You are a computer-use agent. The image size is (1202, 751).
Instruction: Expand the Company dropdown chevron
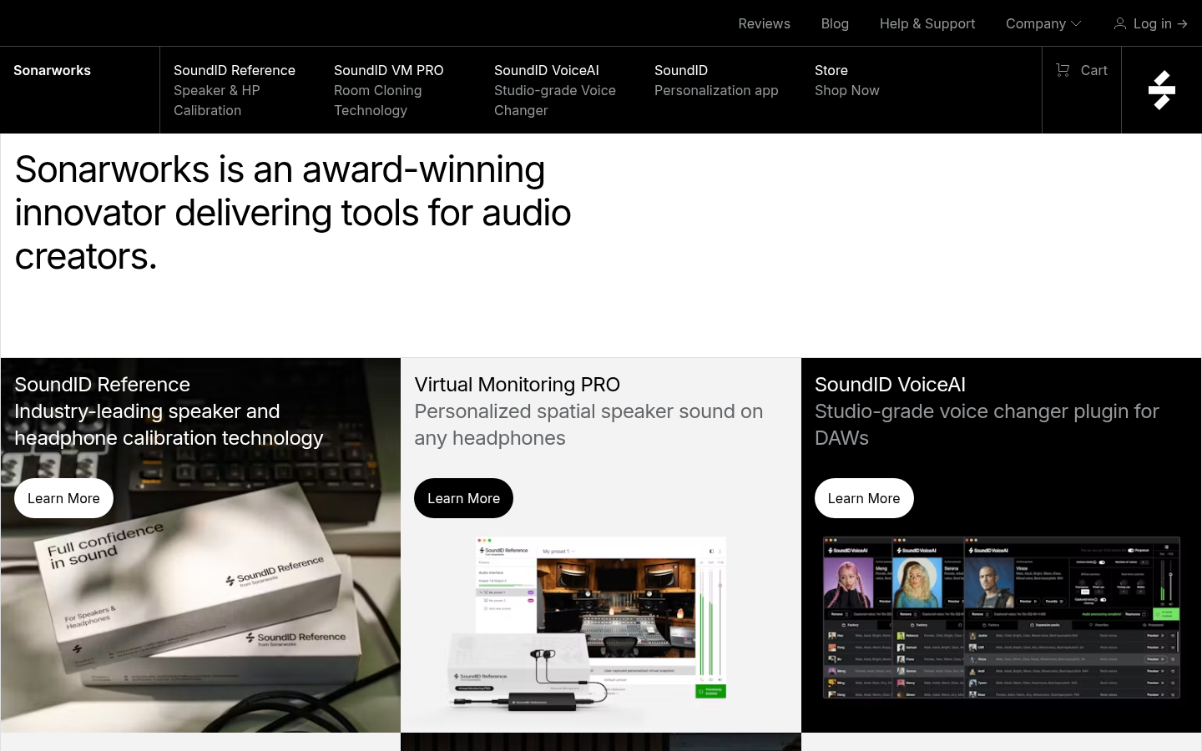1076,24
